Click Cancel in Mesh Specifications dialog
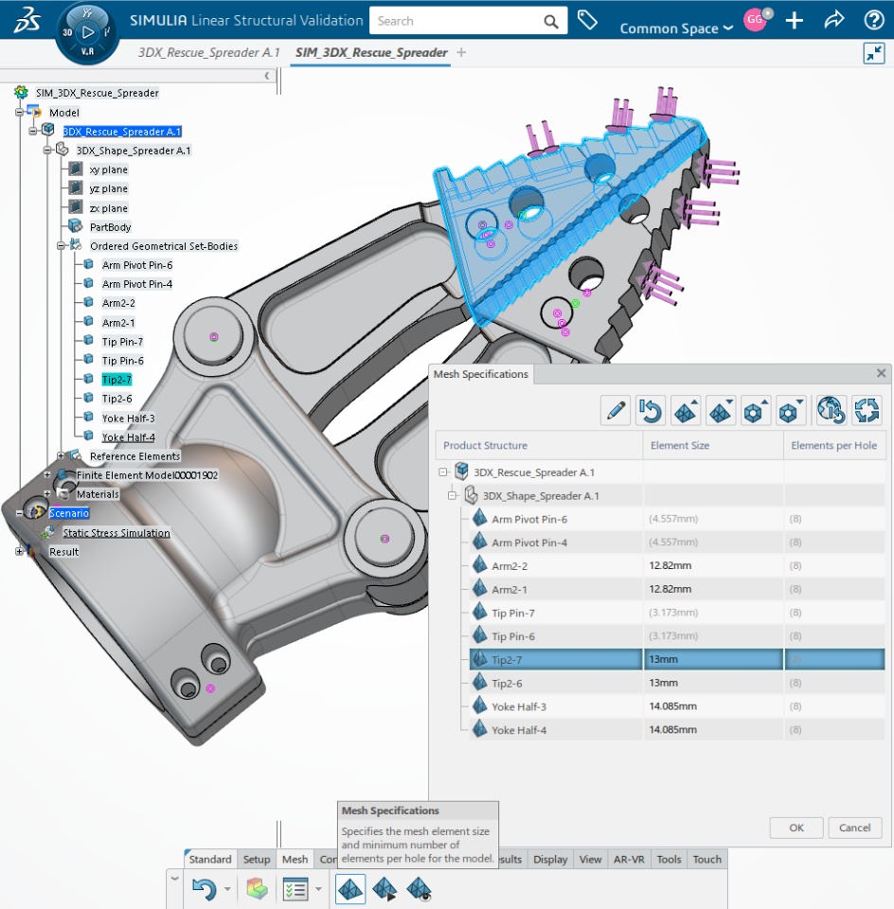Viewport: 894px width, 909px height. coord(854,828)
